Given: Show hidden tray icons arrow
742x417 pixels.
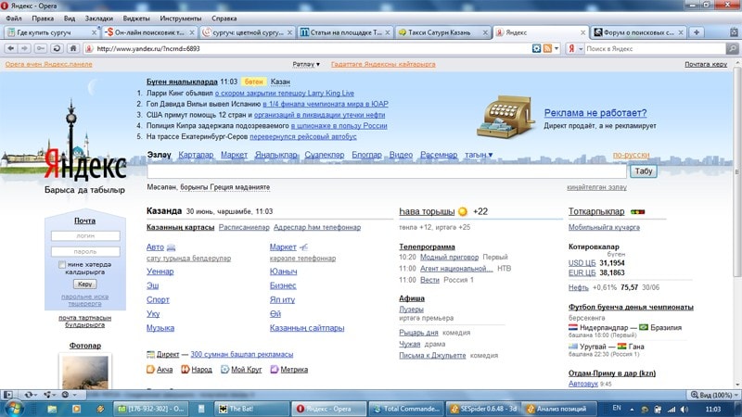Looking at the screenshot, I should coord(632,409).
